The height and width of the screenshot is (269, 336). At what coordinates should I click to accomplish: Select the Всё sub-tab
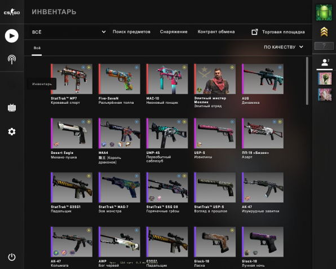[37, 48]
